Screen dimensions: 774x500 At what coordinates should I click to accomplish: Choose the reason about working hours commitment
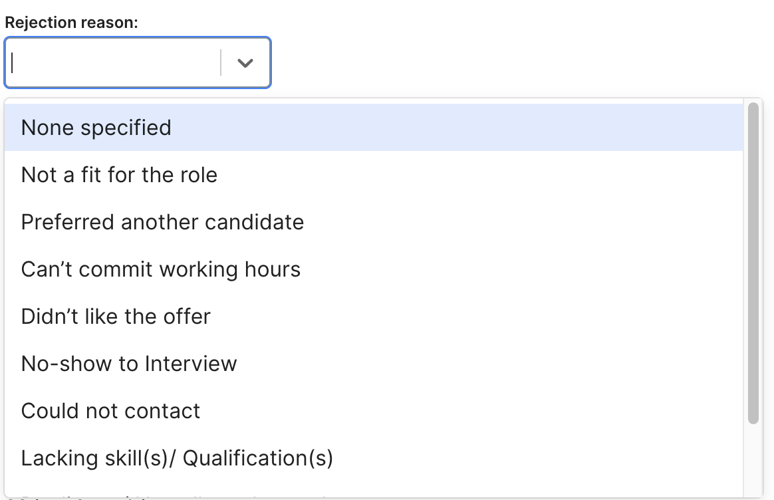[161, 269]
